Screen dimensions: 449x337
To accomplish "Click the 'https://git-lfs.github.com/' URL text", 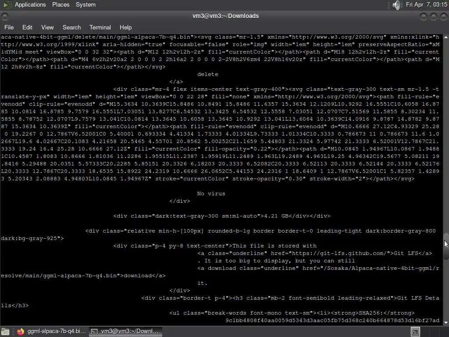I will 339,253.
